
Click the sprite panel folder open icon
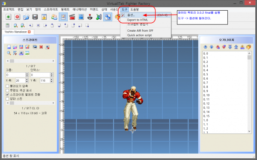pos(15,47)
